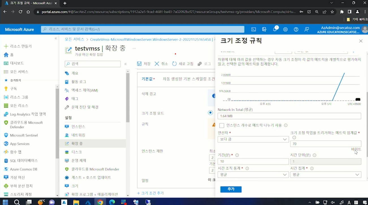Click the 새로 고침 refresh icon
Viewport: 368px width, 205px height.
tap(174, 64)
